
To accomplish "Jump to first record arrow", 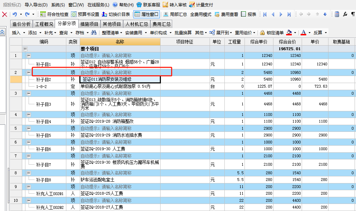I will tap(265, 14).
